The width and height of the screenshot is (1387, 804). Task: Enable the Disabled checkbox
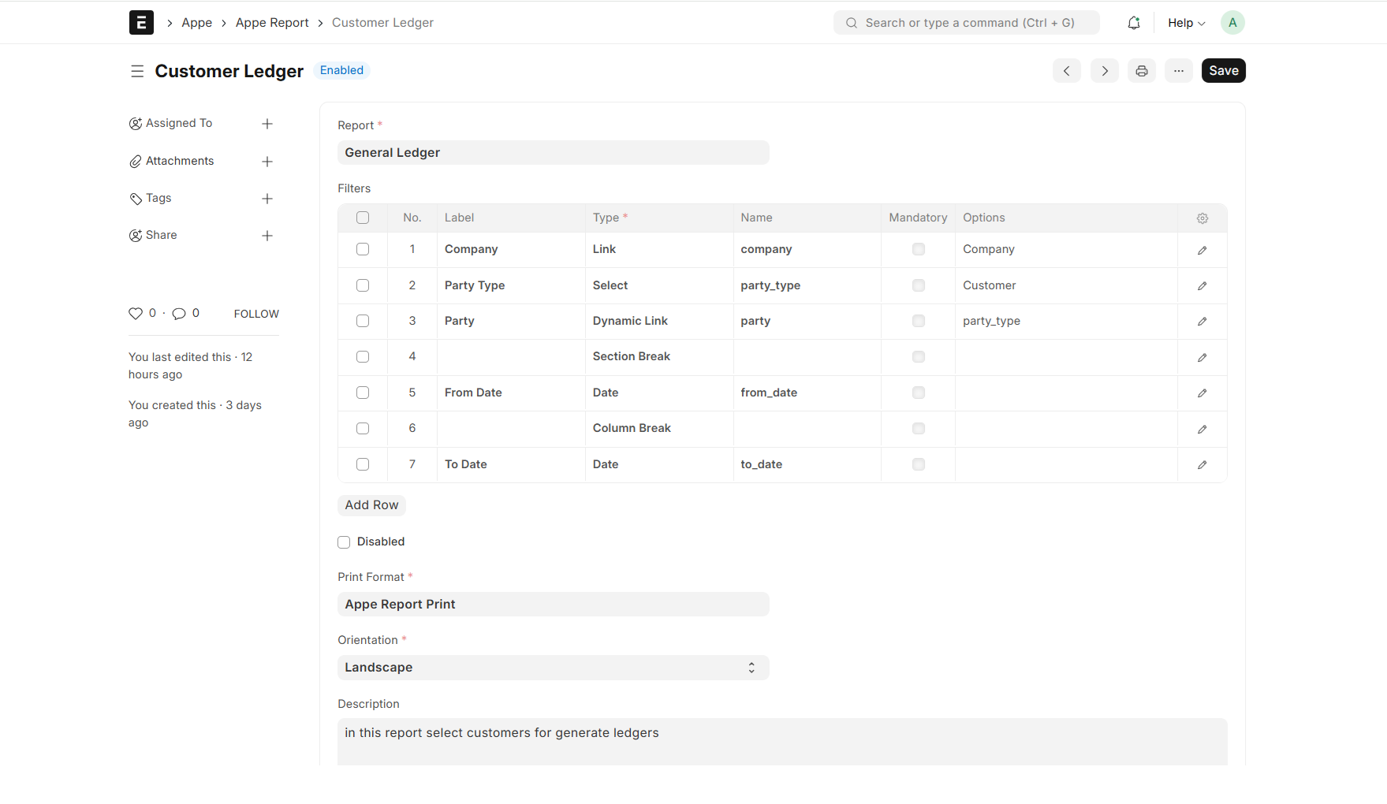pos(344,542)
